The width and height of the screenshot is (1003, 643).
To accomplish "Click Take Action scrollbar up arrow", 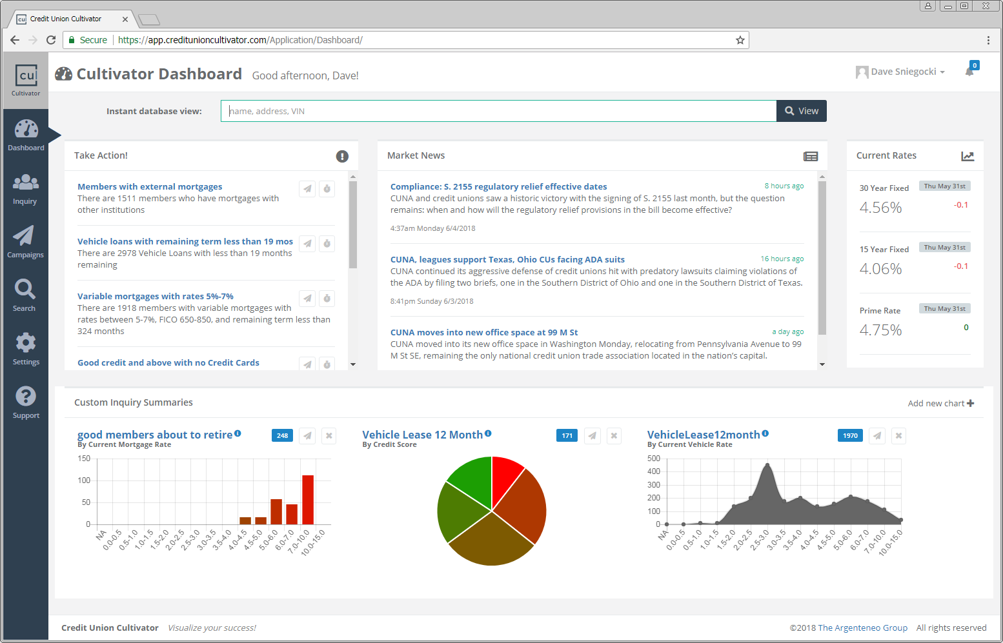I will (353, 176).
